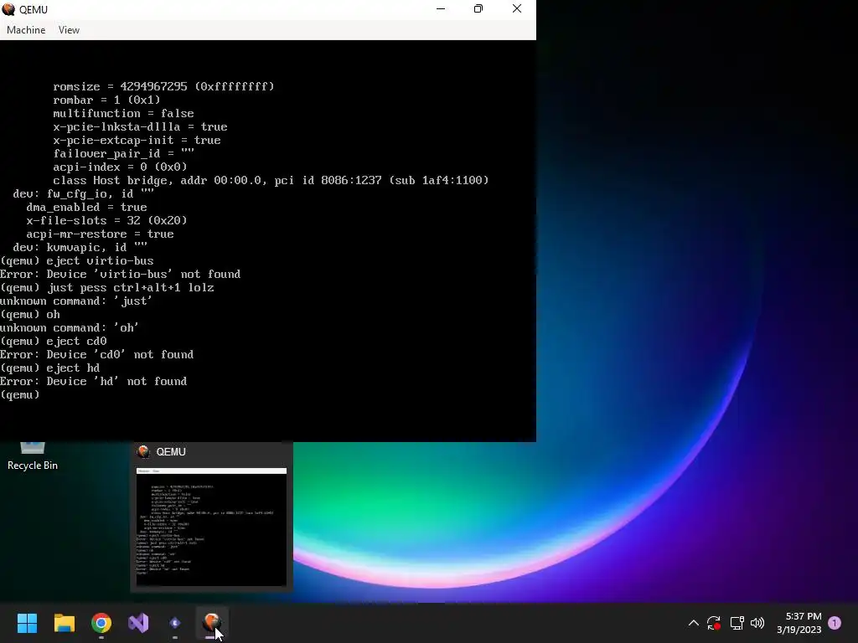Click the QEMU taskbar icon
Screen dimensions: 858x643
pyautogui.click(x=212, y=623)
